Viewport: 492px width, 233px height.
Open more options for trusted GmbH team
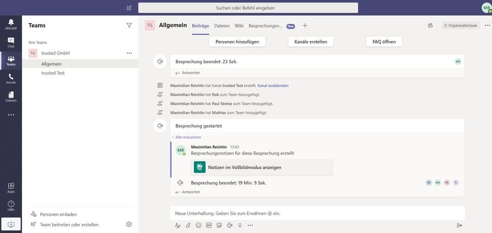[129, 53]
